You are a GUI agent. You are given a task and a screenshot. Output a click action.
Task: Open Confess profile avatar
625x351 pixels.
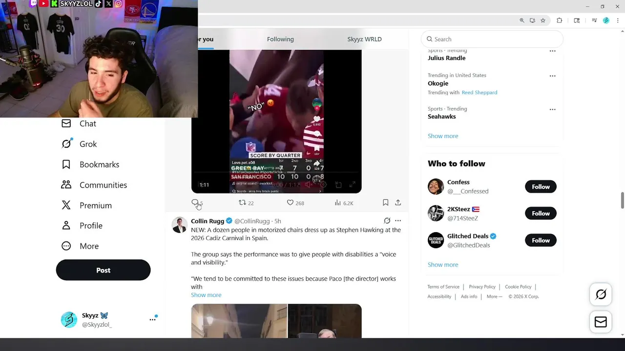pos(436,187)
